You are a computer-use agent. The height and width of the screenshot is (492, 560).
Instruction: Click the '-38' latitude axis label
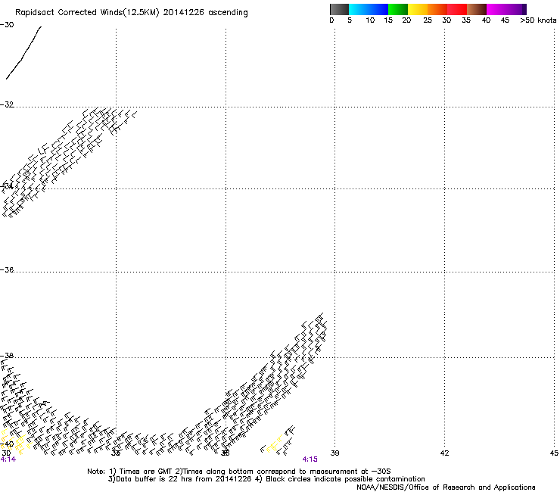coord(7,356)
